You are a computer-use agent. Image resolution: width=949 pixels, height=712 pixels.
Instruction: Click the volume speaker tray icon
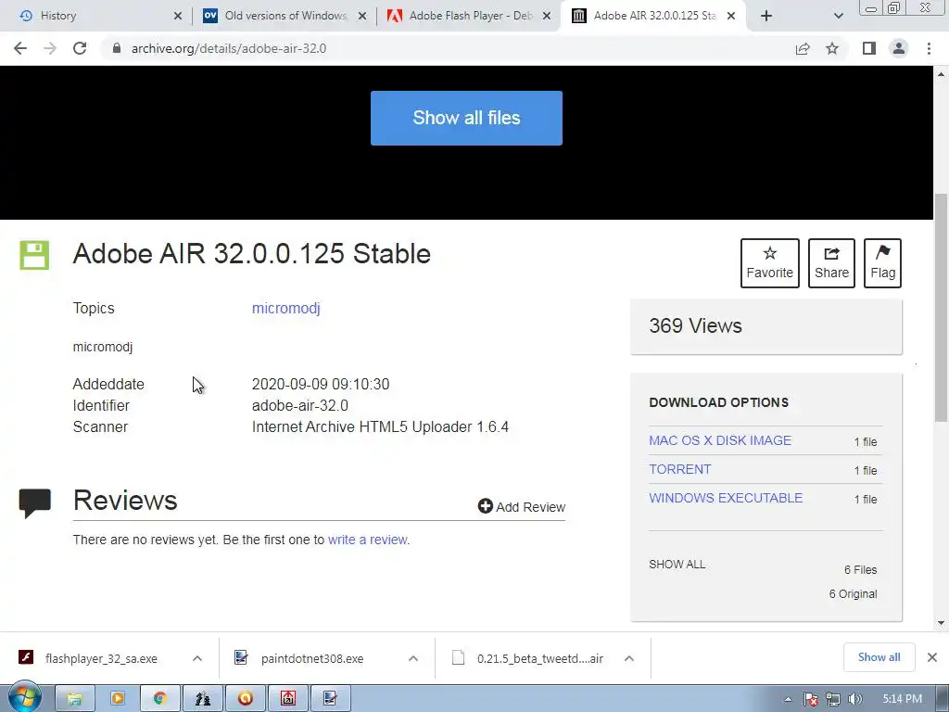(854, 699)
